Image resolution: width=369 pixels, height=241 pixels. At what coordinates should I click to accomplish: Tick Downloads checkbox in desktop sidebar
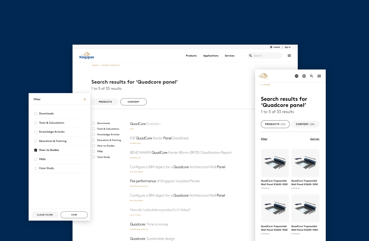[x=94, y=123]
